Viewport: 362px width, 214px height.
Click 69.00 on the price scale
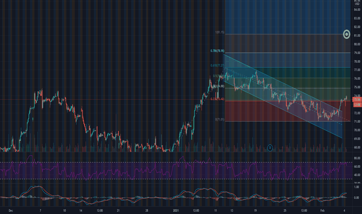(x=357, y=139)
